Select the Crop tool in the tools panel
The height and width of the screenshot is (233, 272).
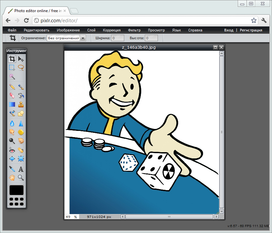tap(12, 59)
